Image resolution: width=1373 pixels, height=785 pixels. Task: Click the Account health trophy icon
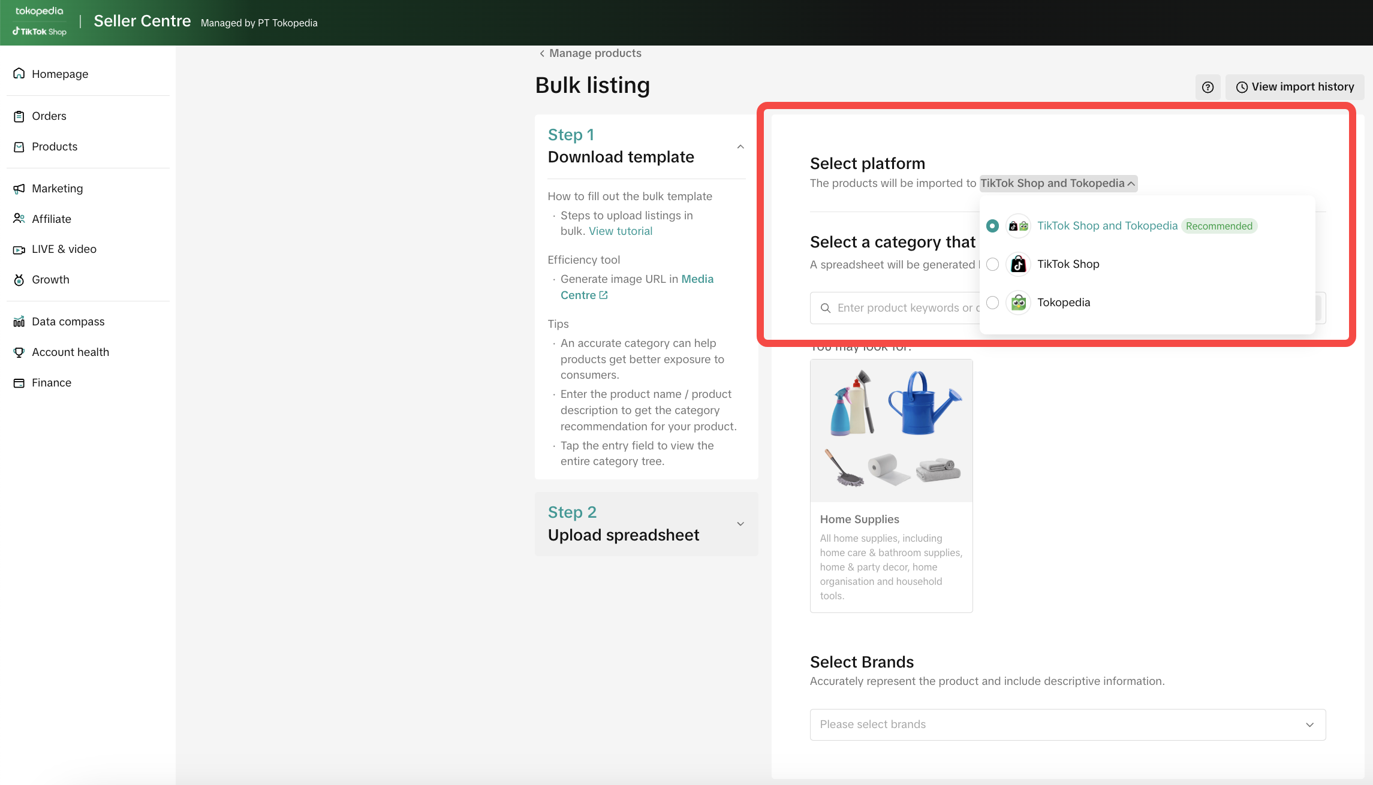click(19, 352)
